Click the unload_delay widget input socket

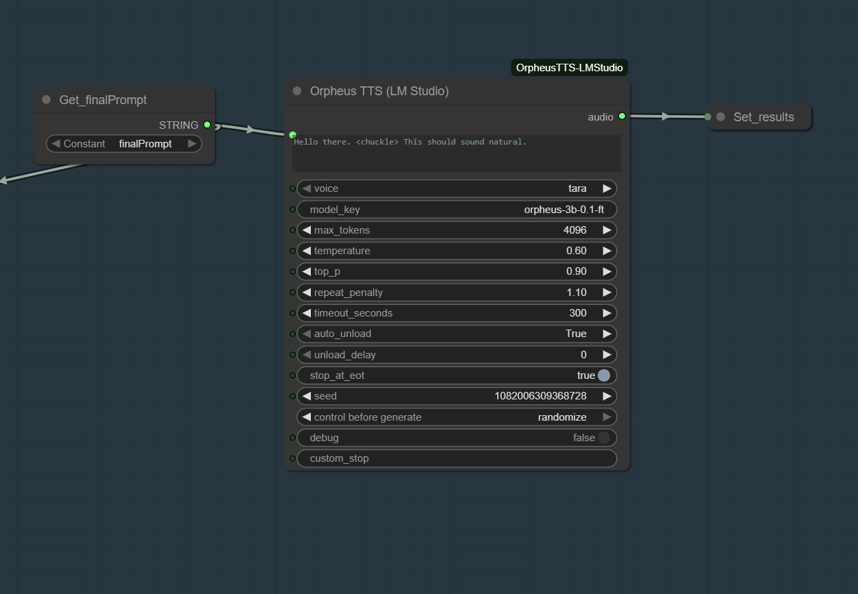pyautogui.click(x=292, y=355)
